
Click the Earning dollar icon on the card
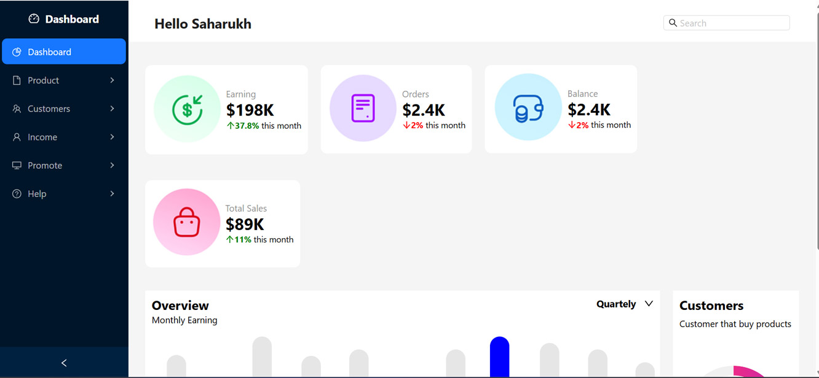click(x=186, y=109)
